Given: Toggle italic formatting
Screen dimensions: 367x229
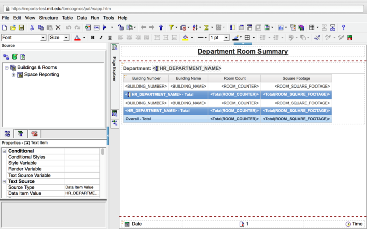Looking at the screenshot, I should click(x=101, y=38).
